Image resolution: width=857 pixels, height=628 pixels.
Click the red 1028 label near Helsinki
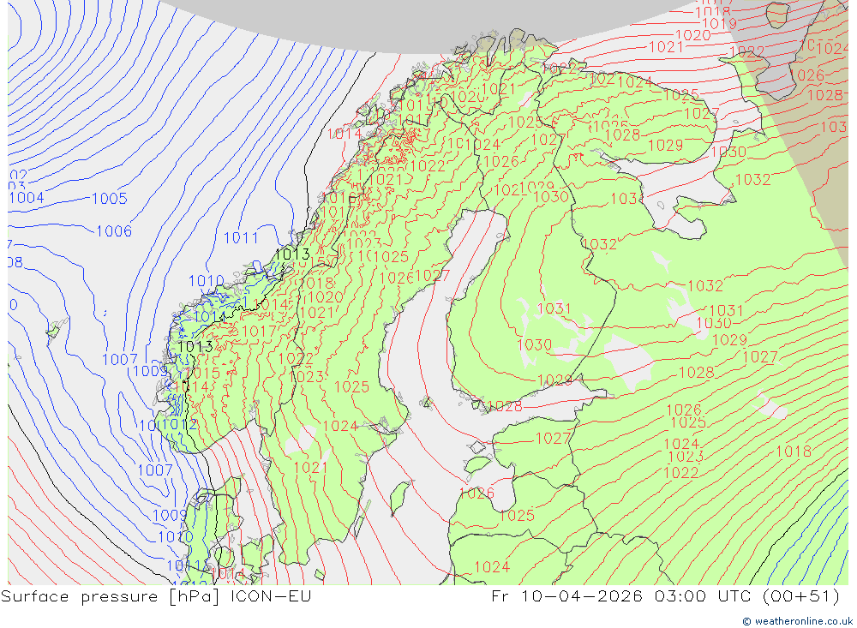point(505,406)
